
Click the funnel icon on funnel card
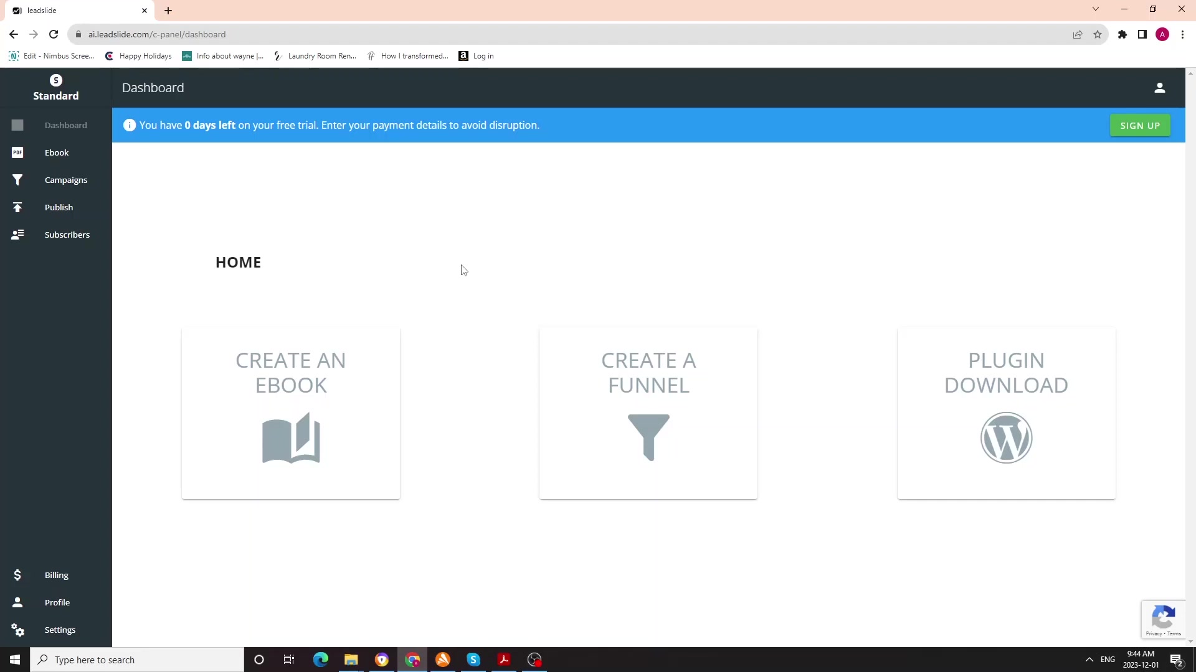click(648, 437)
